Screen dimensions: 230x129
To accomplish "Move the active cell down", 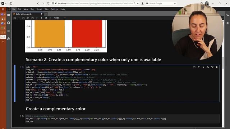I will pyautogui.click(x=203, y=67).
